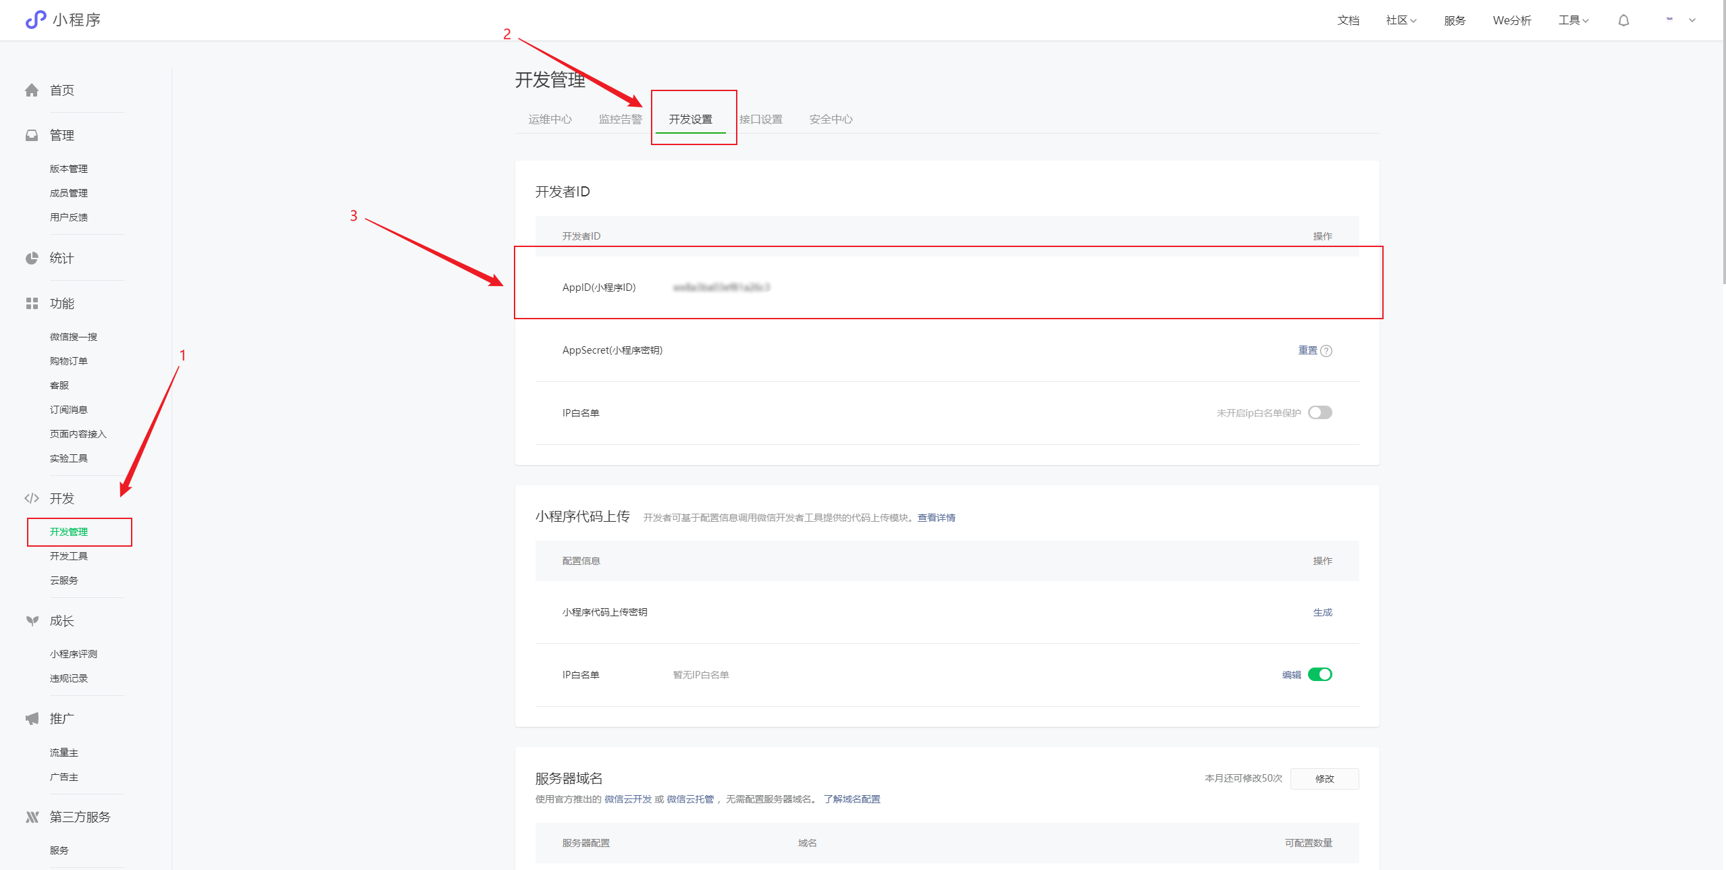Click the 本月还可修改50次 text

point(1243,779)
